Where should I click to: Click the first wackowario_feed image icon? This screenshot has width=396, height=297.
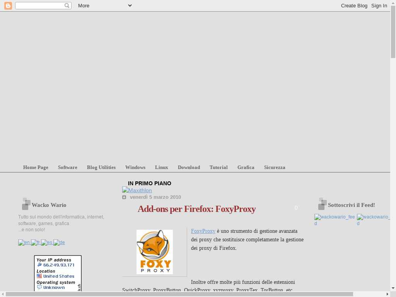(x=335, y=220)
